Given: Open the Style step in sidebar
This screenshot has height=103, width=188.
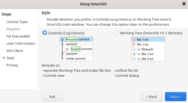Looking at the screenshot, I should click(x=10, y=58).
